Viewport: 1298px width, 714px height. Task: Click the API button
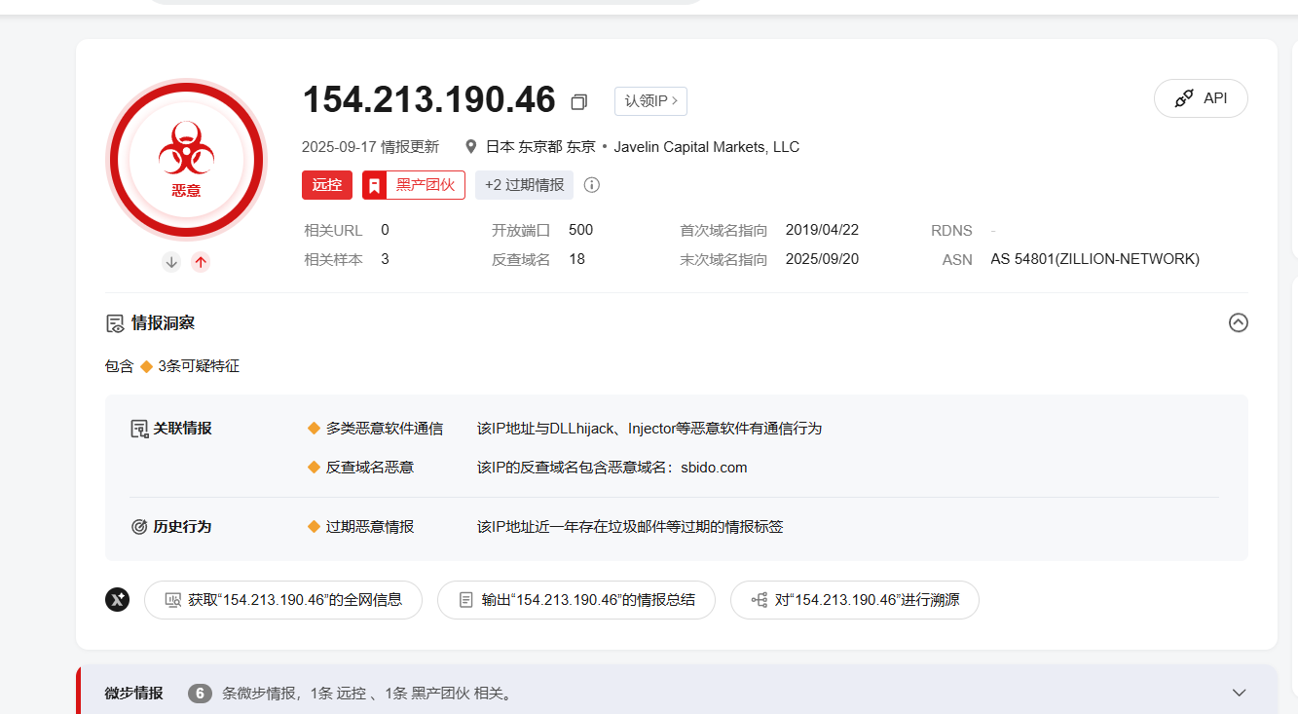tap(1201, 98)
